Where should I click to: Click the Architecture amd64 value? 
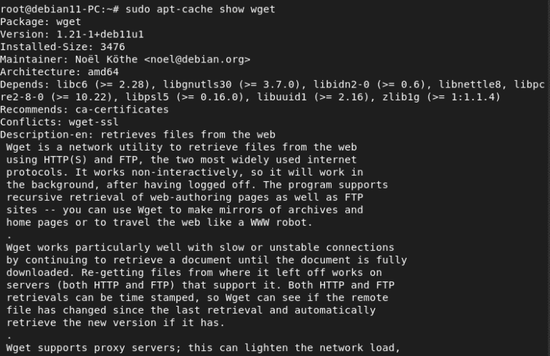tap(103, 72)
